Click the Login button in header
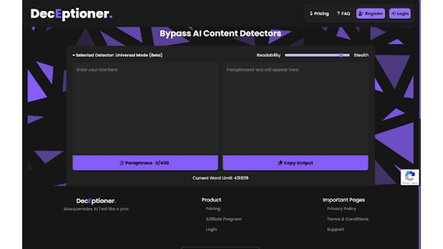The height and width of the screenshot is (249, 443). click(x=400, y=14)
